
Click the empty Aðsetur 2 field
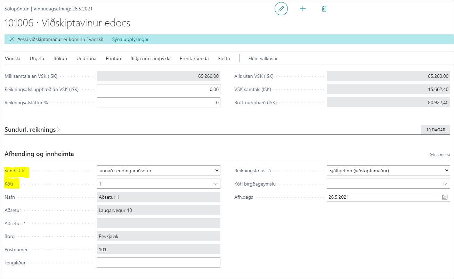click(x=159, y=223)
